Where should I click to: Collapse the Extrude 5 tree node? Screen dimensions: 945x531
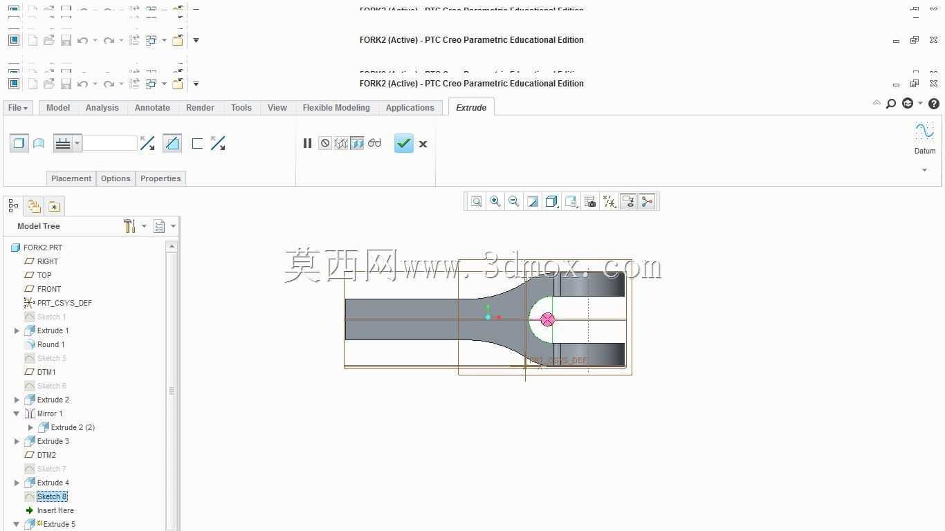pyautogui.click(x=17, y=524)
